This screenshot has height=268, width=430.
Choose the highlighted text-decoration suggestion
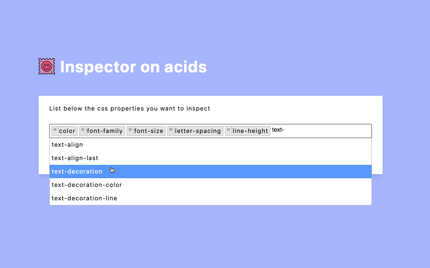coord(77,171)
